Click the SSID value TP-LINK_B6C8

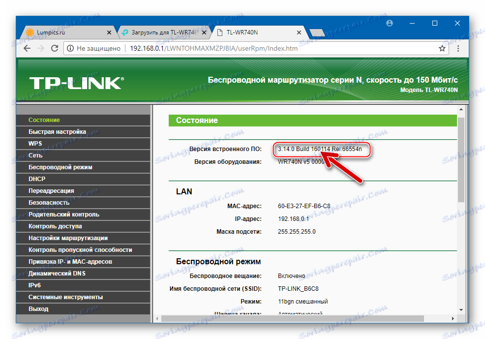point(298,289)
